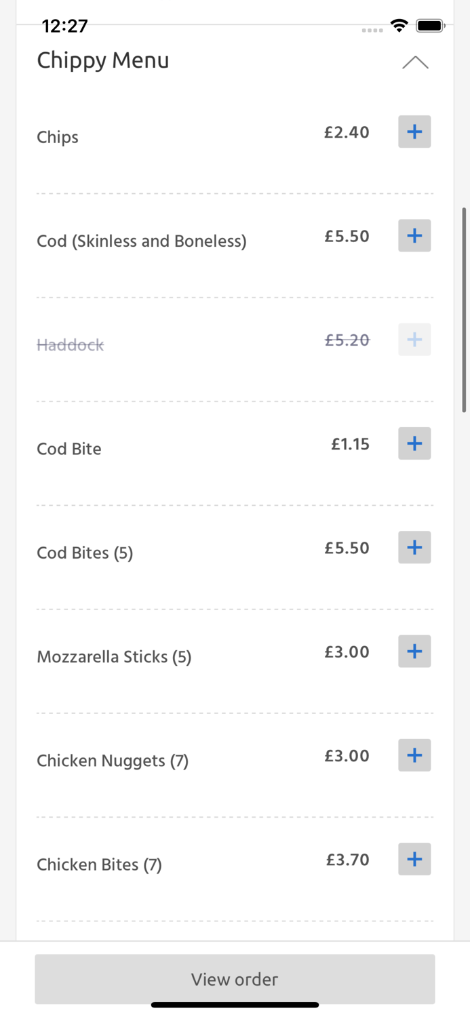This screenshot has width=470, height=1017.
Task: Open the View order button
Action: tap(235, 979)
